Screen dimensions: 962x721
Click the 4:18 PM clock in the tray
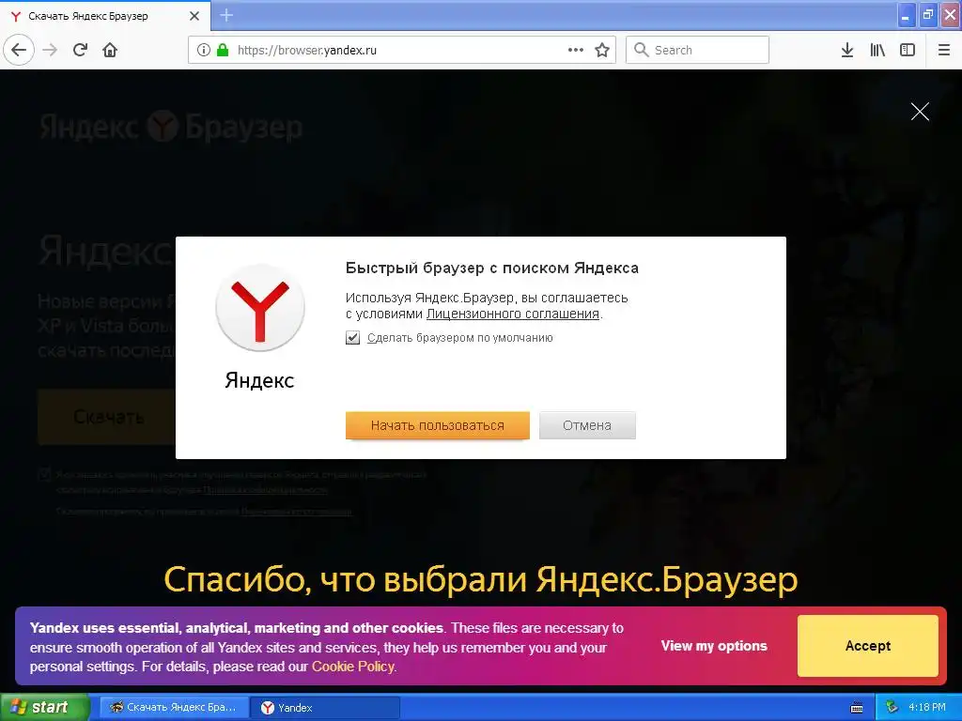pyautogui.click(x=927, y=708)
